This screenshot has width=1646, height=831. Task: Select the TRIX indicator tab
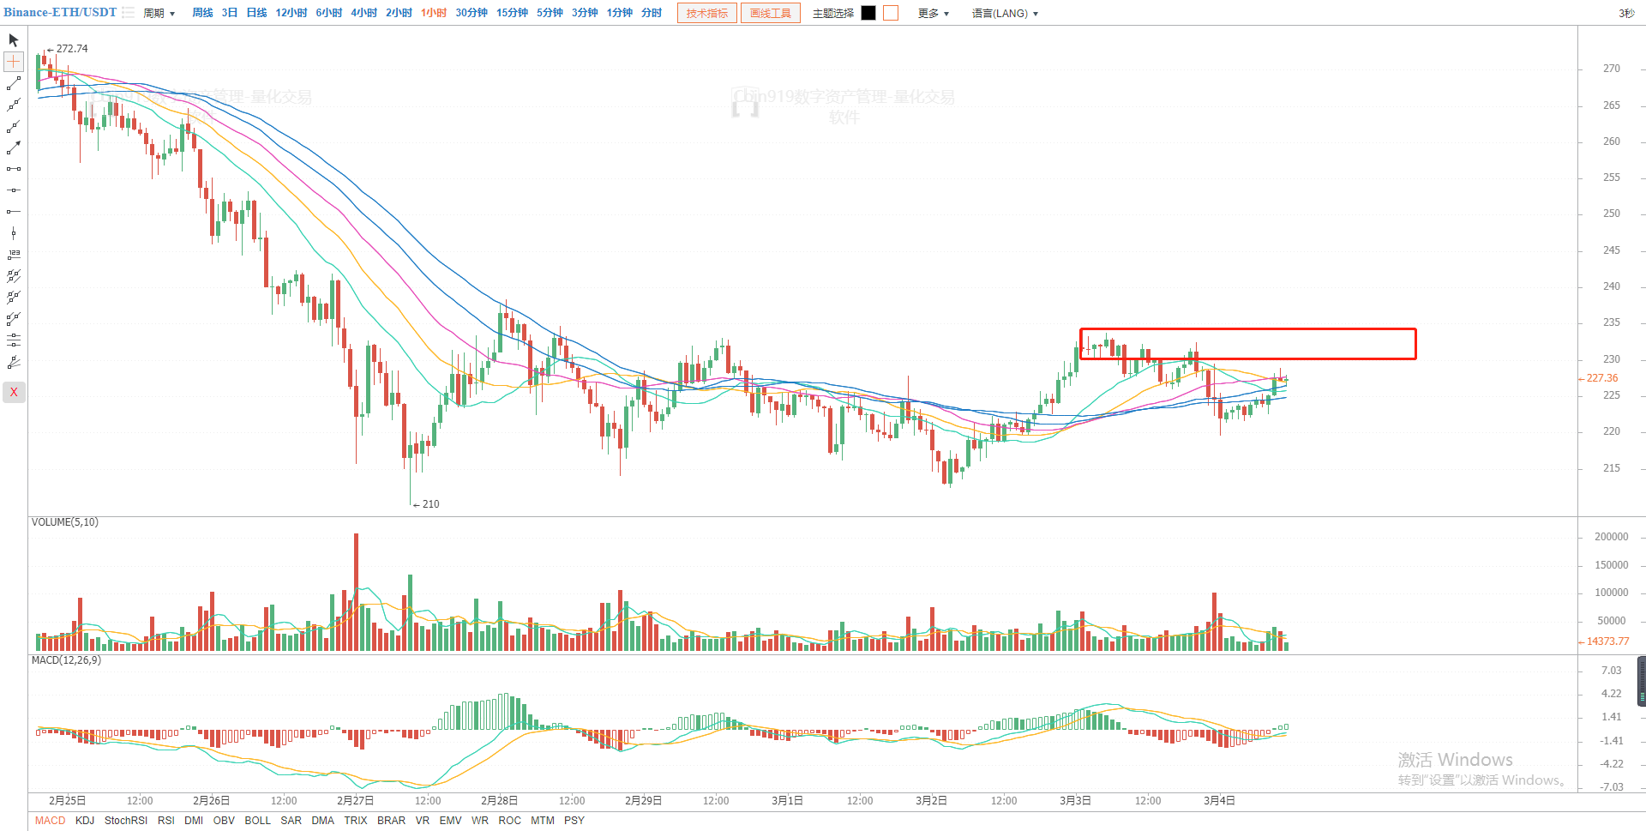[356, 821]
